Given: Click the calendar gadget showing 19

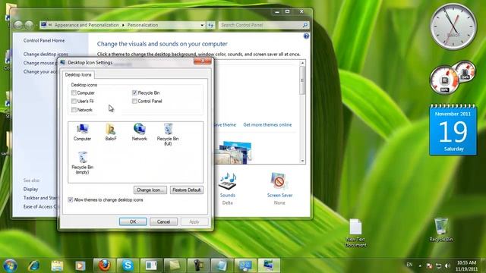Looking at the screenshot, I should point(453,130).
